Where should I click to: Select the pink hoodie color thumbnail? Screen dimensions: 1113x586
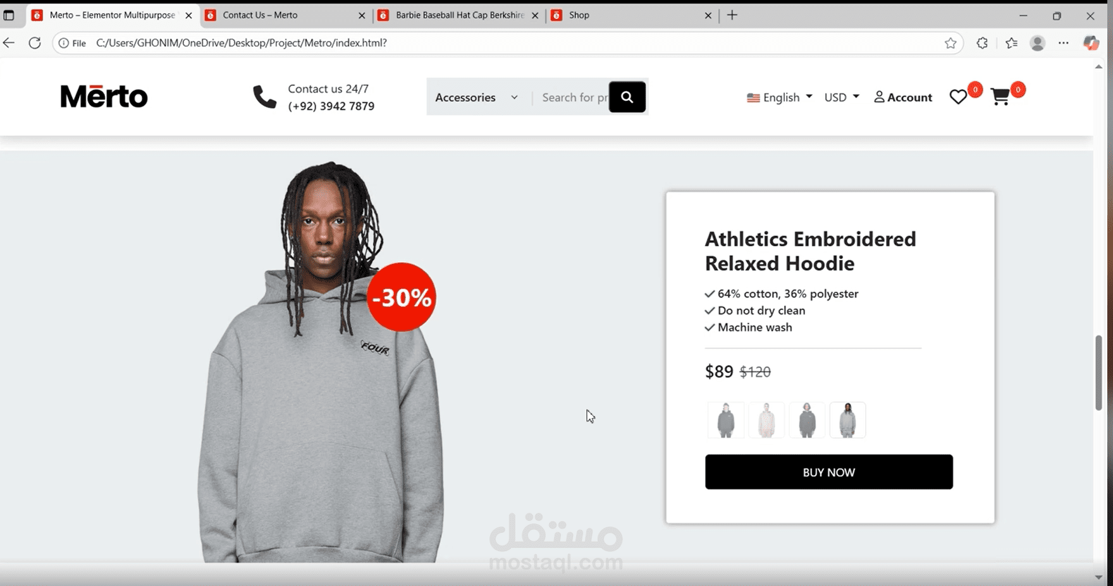tap(766, 420)
